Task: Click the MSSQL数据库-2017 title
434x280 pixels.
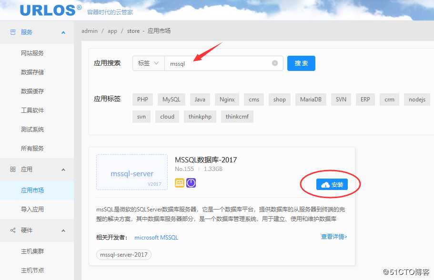Action: point(206,160)
